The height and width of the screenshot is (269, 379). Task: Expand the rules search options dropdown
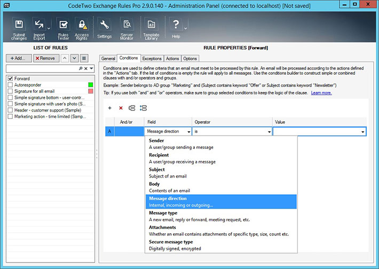pos(91,68)
